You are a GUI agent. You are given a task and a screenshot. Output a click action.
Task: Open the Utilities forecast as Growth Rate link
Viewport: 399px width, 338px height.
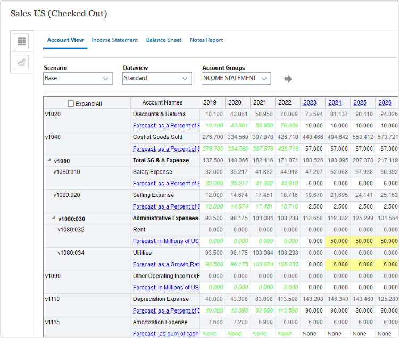pyautogui.click(x=166, y=264)
